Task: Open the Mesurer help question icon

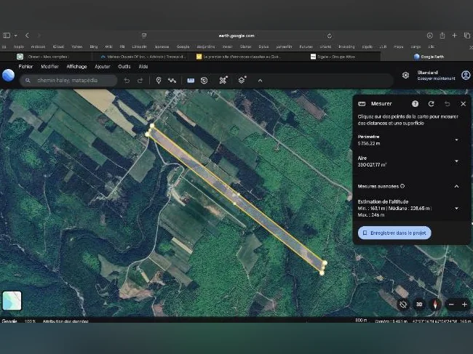Action: pyautogui.click(x=415, y=104)
